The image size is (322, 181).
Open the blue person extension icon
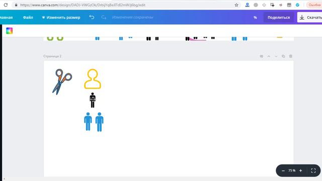click(247, 5)
